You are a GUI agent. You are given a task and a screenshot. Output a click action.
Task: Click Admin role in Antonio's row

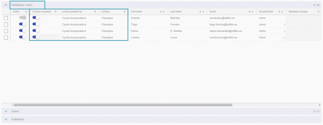262,18
